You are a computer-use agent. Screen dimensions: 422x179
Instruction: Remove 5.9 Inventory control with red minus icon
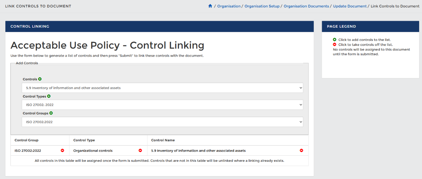(302, 151)
